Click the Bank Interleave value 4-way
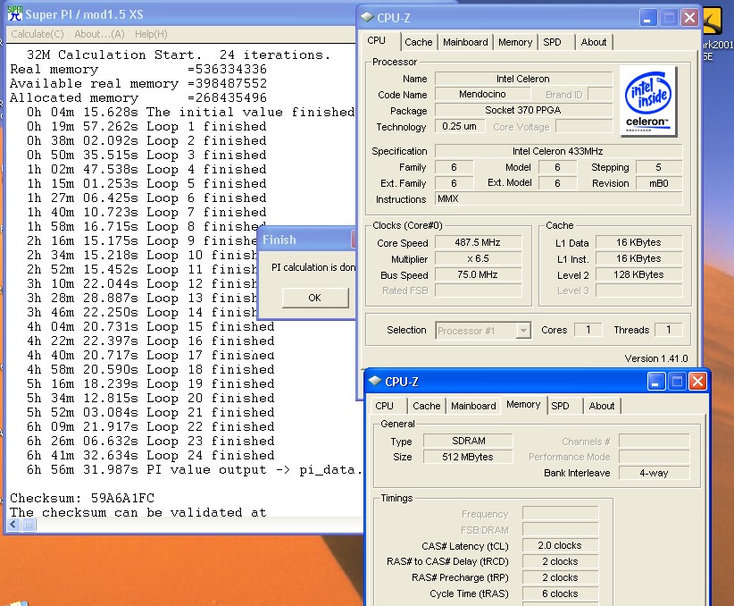734x606 pixels. click(x=654, y=473)
